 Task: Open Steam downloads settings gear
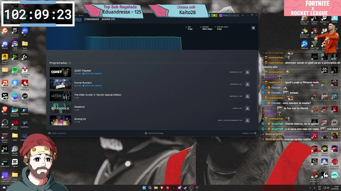pyautogui.click(x=253, y=28)
